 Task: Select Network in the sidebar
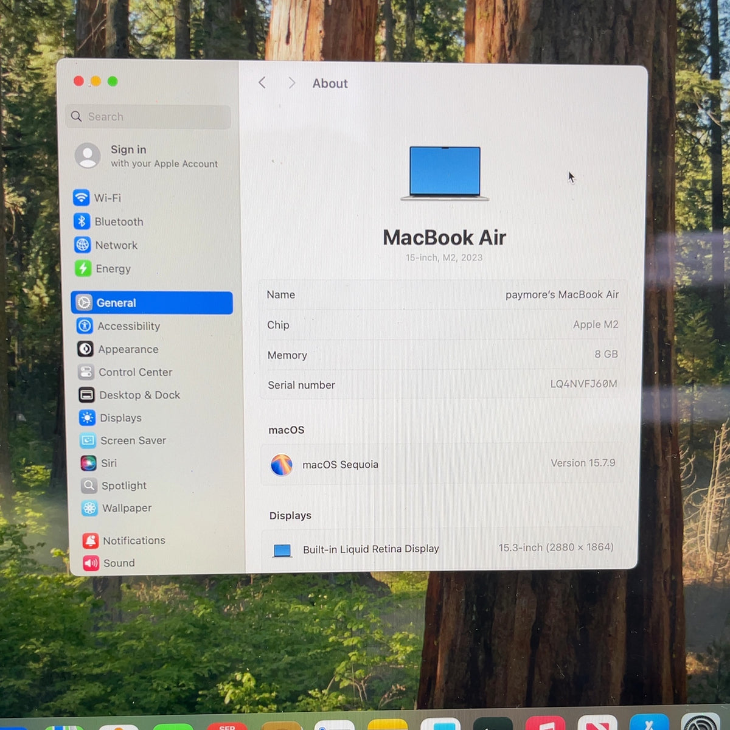click(106, 245)
